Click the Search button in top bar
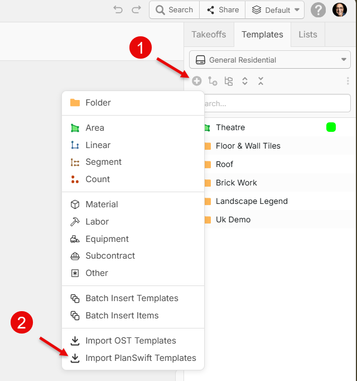 point(175,10)
